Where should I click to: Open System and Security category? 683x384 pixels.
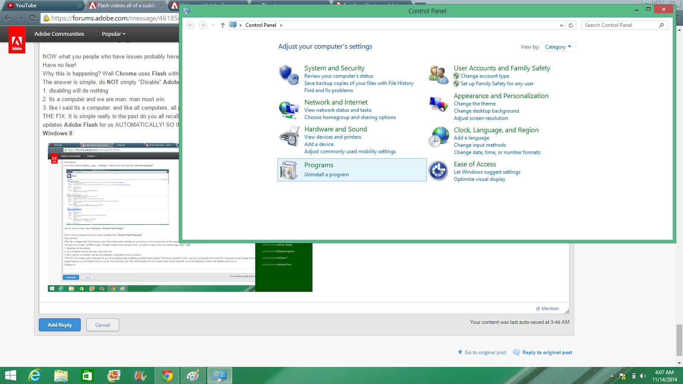point(334,68)
